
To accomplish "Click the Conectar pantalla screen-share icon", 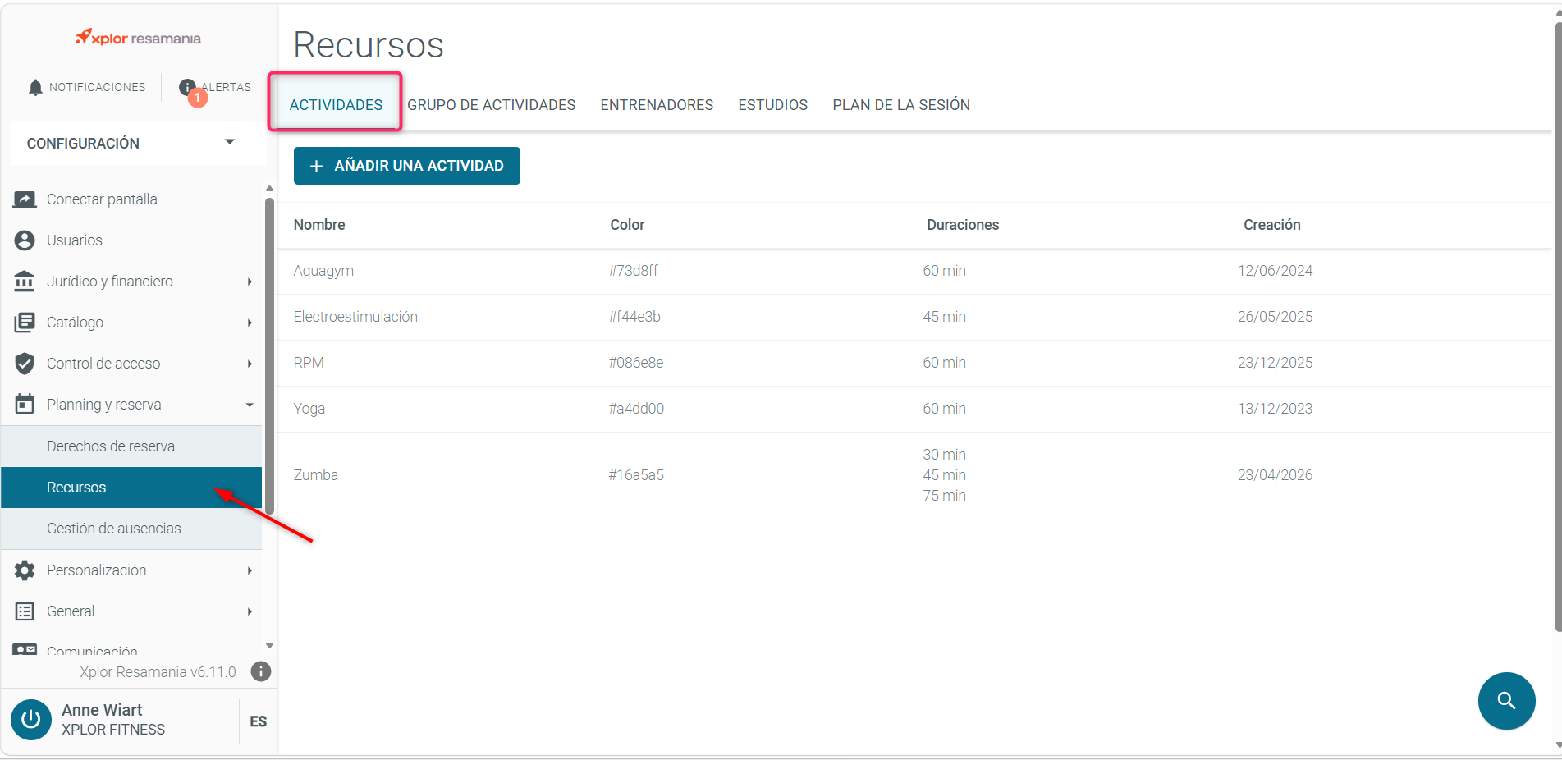I will [25, 199].
